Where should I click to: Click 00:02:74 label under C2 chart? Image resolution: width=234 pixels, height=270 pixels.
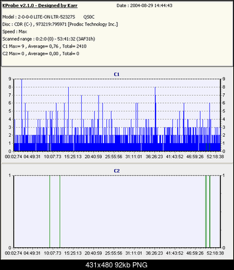pos(14,253)
